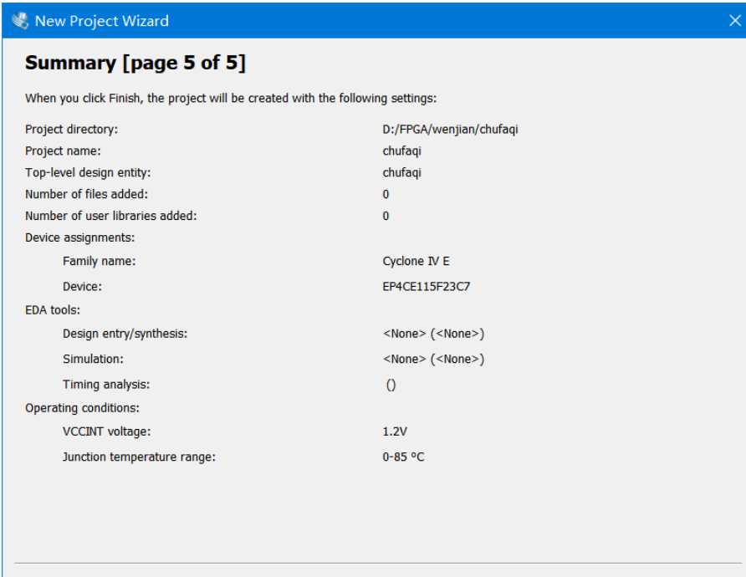Click the chufaqi value beside Top-level design entity
Viewport: 746px width, 577px height.
click(401, 172)
